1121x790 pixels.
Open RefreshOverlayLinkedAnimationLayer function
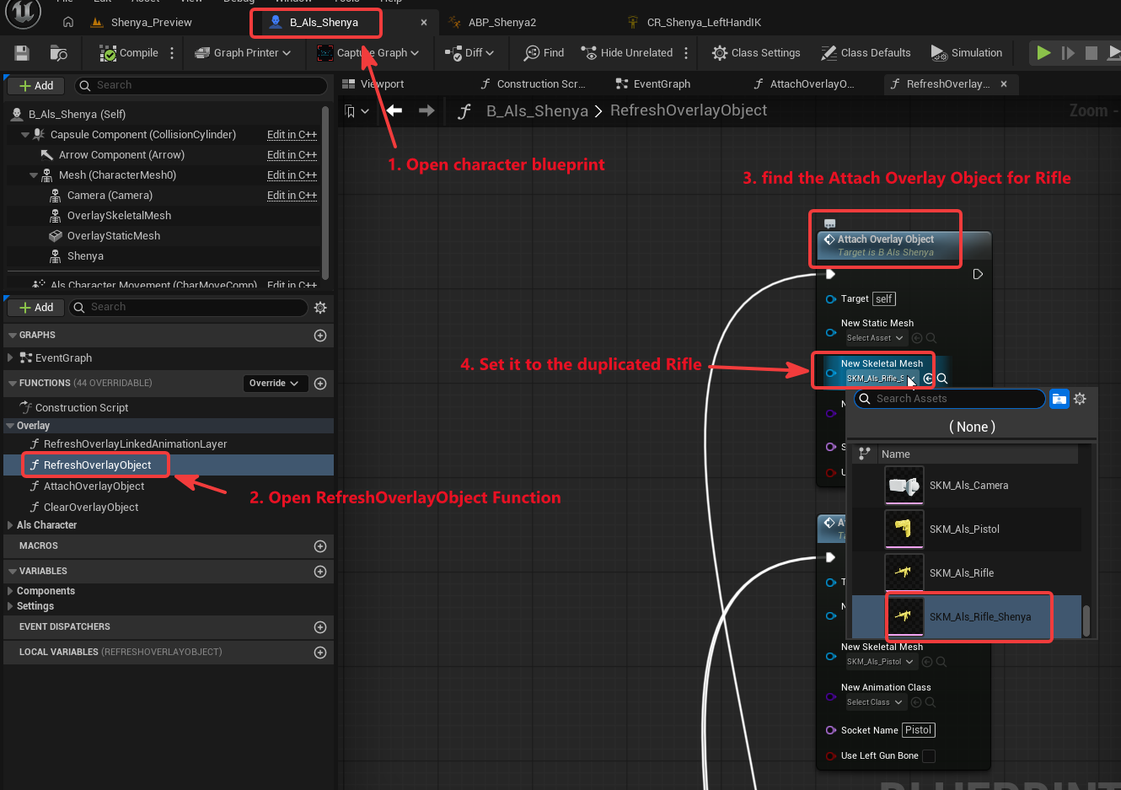click(135, 444)
